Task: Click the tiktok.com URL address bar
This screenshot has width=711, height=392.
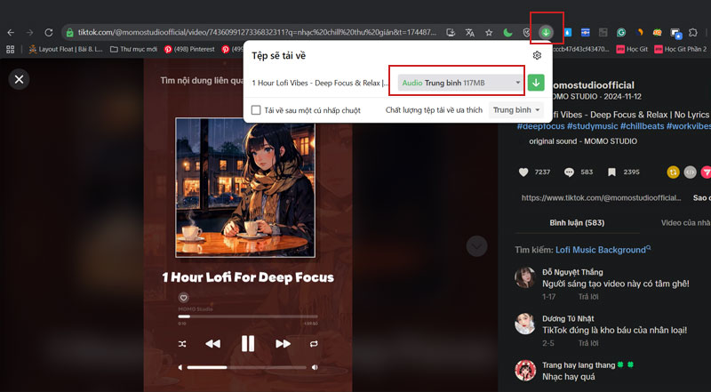Action: (x=257, y=32)
